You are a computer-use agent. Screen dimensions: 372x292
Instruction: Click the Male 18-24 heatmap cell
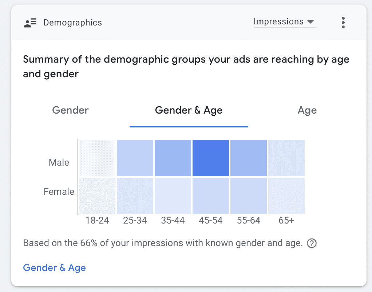tap(97, 158)
